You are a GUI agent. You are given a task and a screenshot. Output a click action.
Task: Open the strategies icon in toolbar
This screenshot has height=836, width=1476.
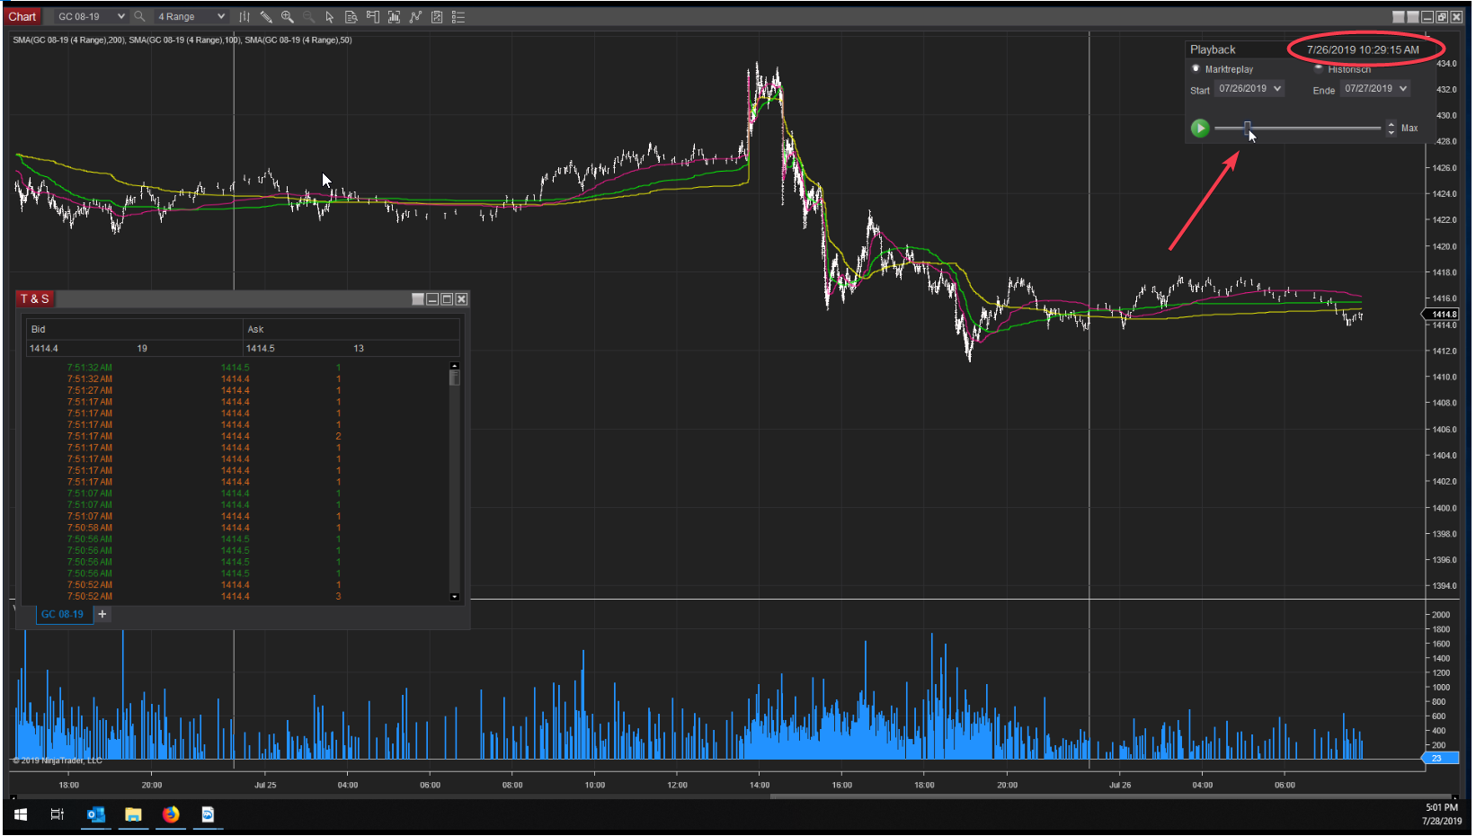(415, 16)
